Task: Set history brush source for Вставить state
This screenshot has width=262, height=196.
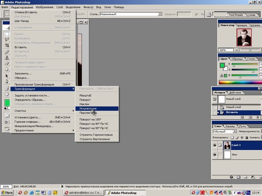Action: pos(215,112)
